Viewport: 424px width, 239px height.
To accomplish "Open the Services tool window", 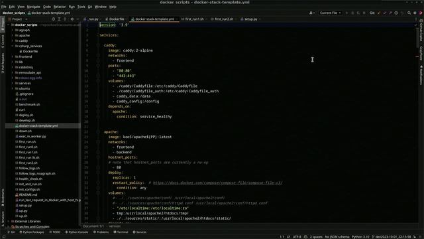I will tap(140, 232).
